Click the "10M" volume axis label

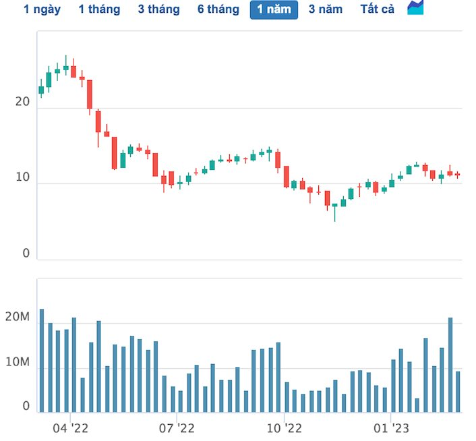pos(17,363)
